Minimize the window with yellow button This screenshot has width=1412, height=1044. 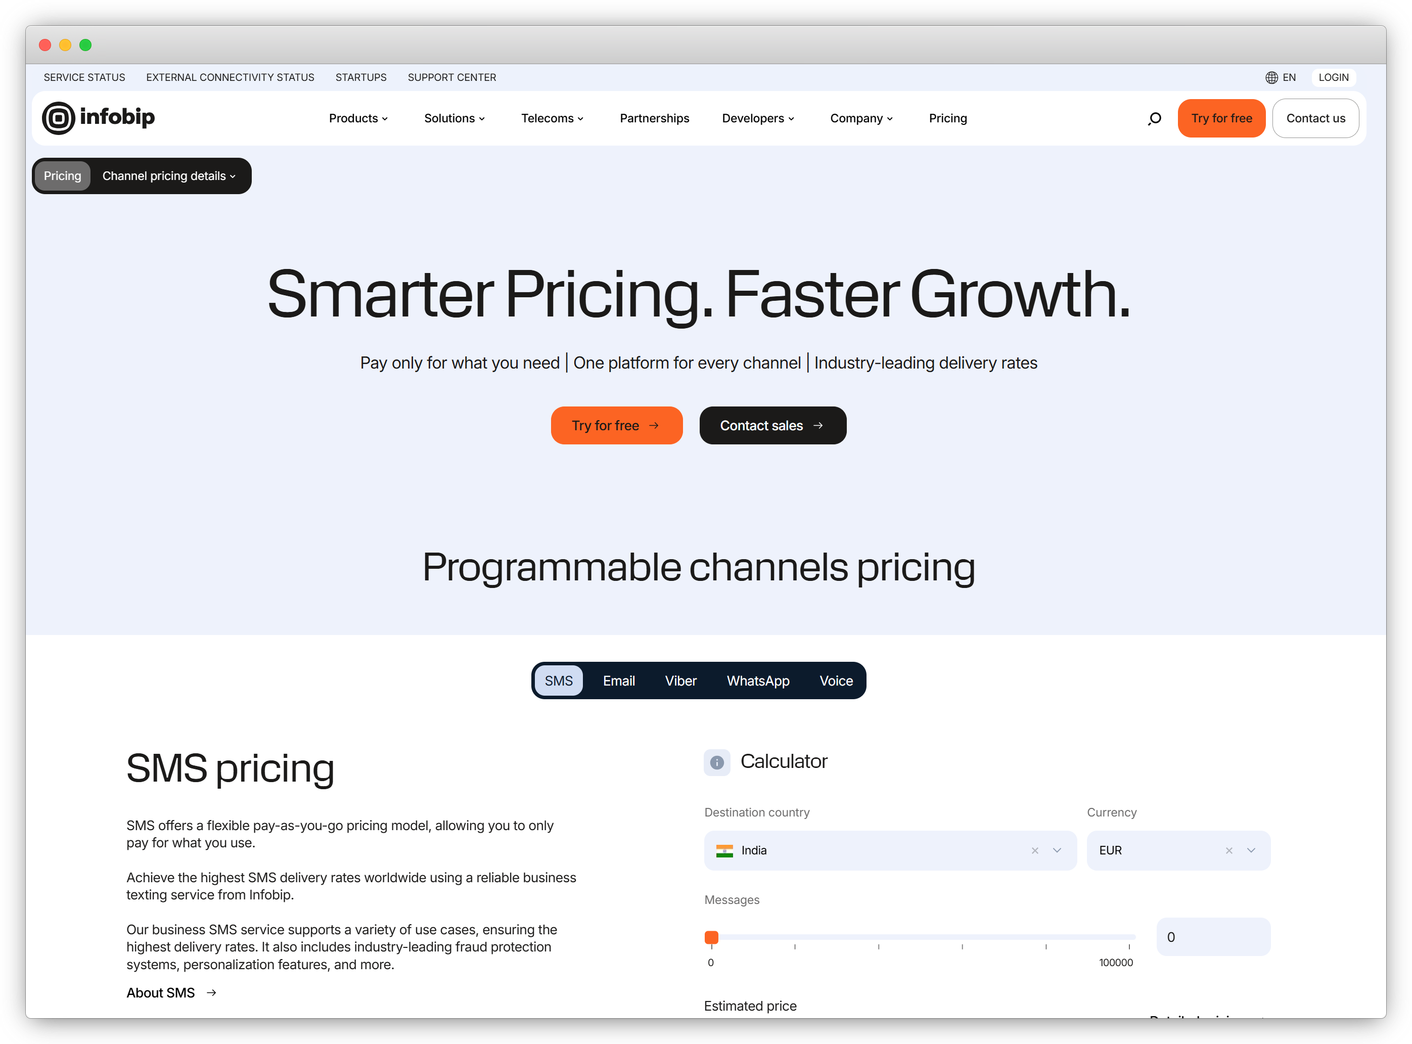65,45
